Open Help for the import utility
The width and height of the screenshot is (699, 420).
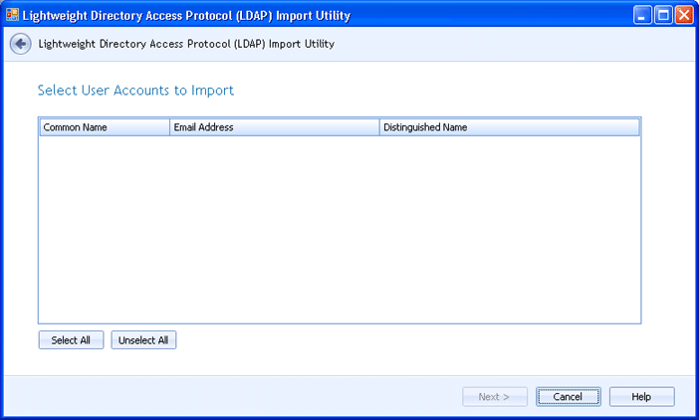point(641,396)
